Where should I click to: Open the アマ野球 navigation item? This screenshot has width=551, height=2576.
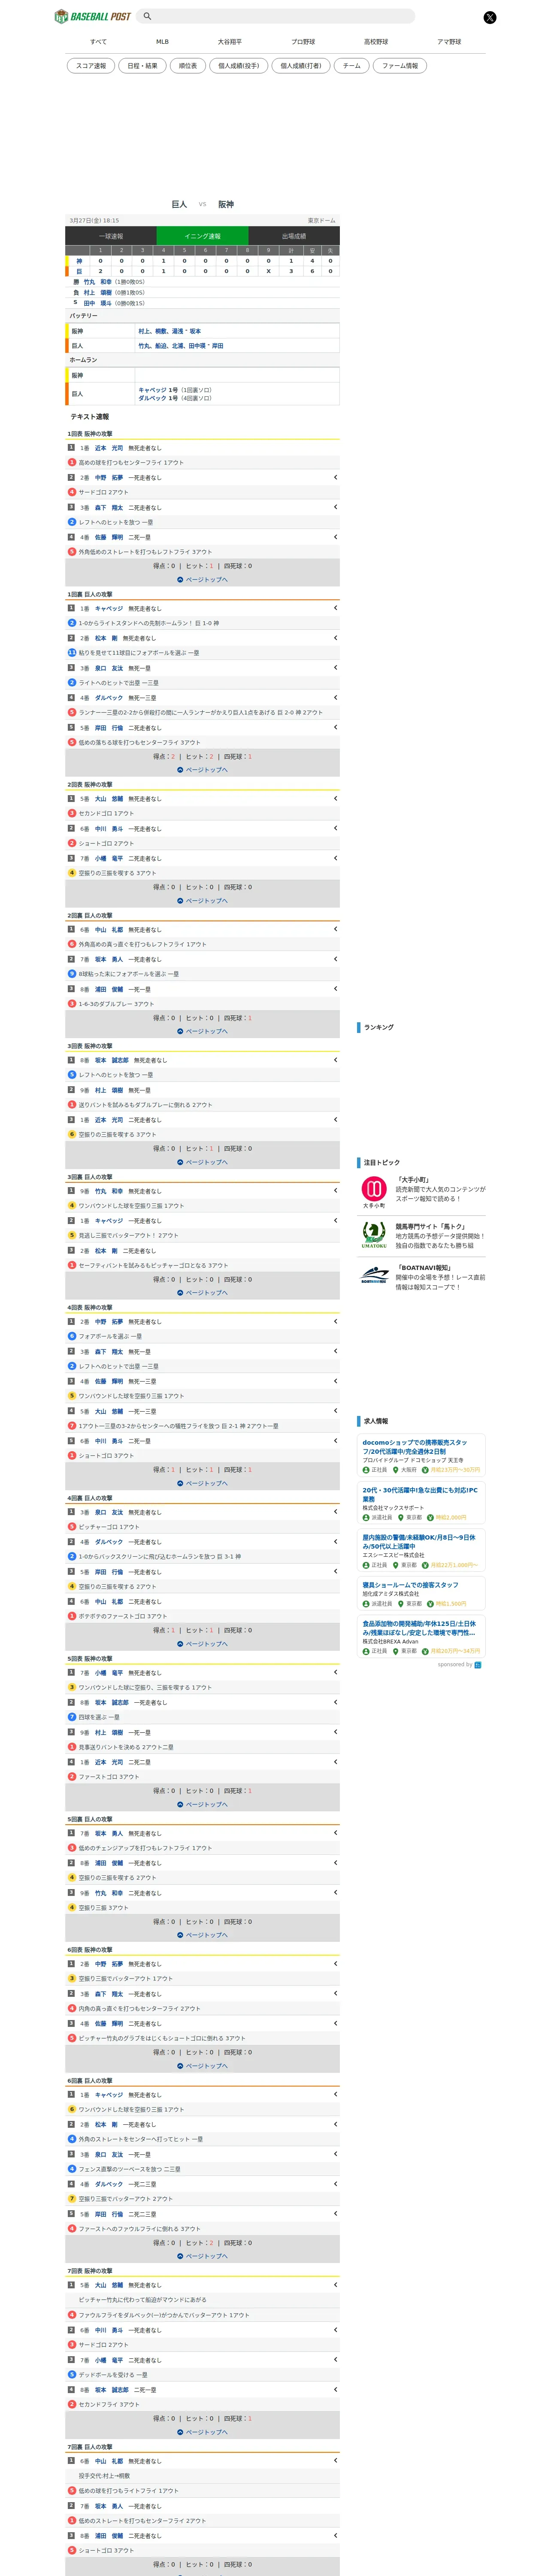pos(449,42)
